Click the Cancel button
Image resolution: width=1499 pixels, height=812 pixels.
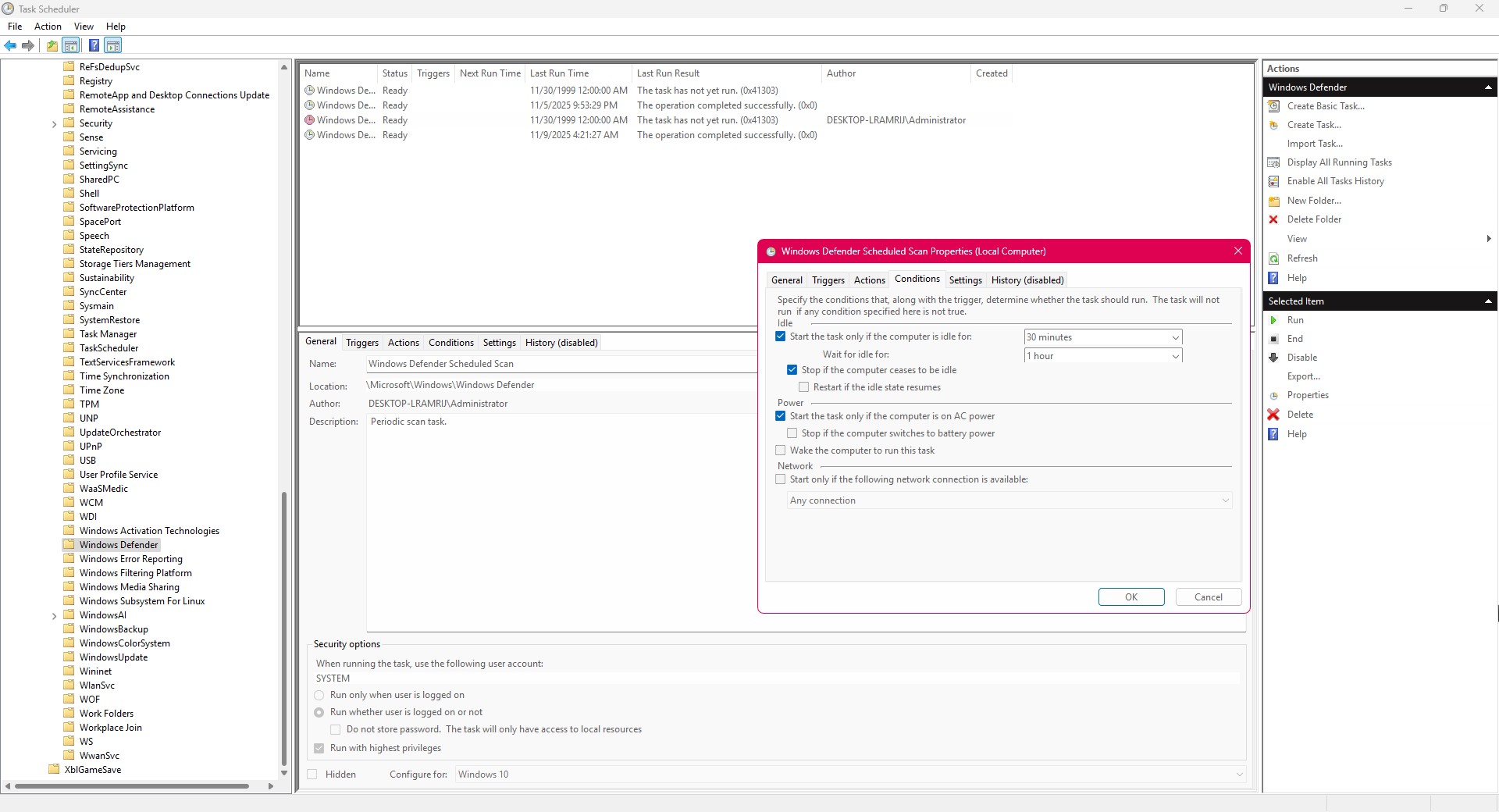1208,597
